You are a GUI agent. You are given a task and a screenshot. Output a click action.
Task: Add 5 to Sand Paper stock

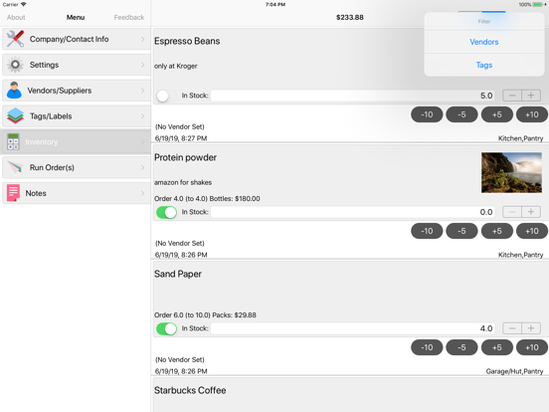(497, 347)
